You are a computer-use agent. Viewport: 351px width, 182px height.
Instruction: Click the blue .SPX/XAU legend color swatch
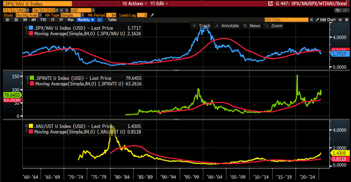click(31, 28)
